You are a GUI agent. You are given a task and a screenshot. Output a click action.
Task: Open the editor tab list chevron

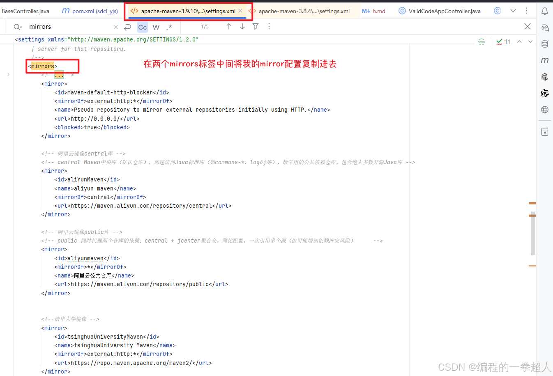click(513, 11)
